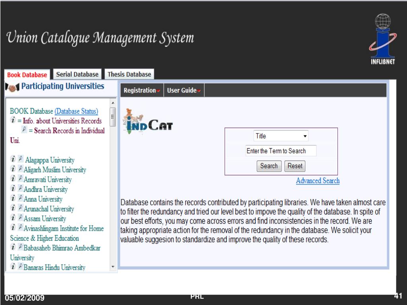This screenshot has height=305, width=407.
Task: Click search icon beside Andhra University
Action: tap(21, 188)
